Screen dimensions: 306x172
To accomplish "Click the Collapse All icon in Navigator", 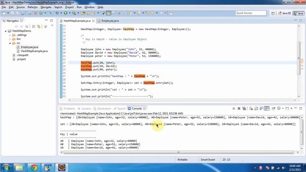I will (33, 26).
